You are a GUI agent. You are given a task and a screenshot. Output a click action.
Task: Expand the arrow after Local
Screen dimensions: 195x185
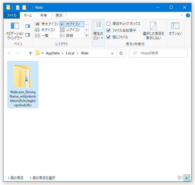coord(77,53)
